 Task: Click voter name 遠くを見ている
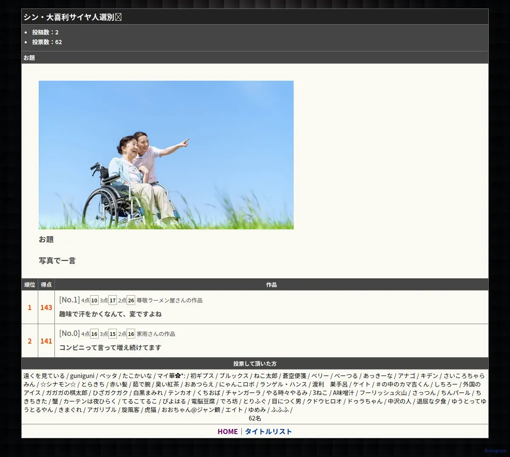pyautogui.click(x=44, y=376)
